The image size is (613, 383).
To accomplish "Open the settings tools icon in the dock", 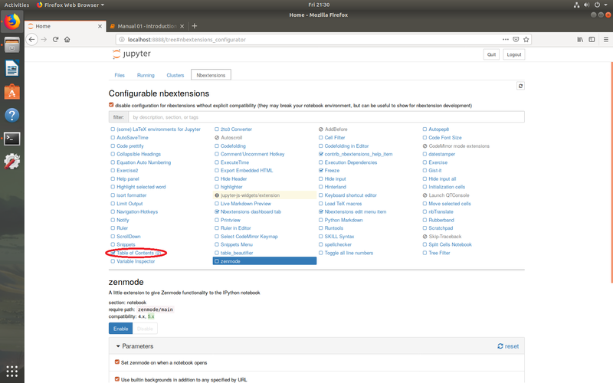I will [12, 162].
